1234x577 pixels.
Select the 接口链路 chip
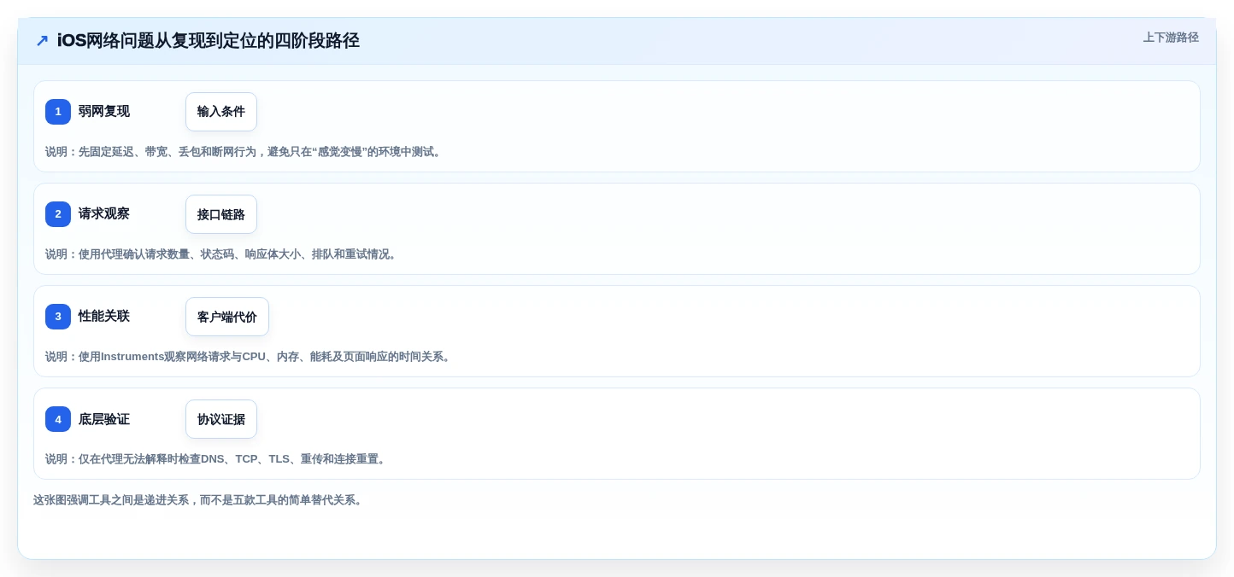[221, 214]
